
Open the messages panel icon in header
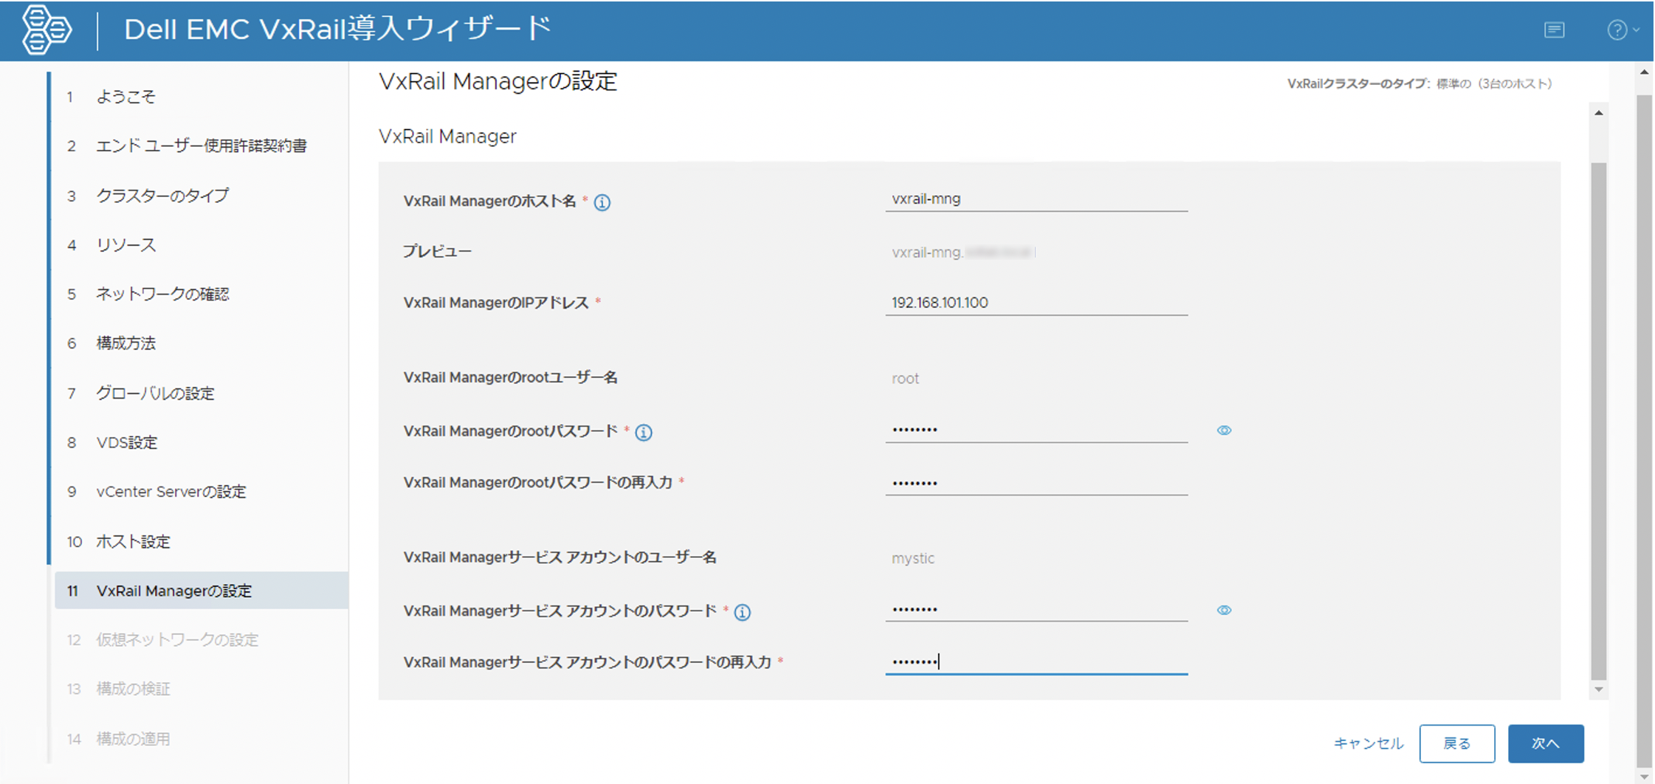coord(1554,30)
